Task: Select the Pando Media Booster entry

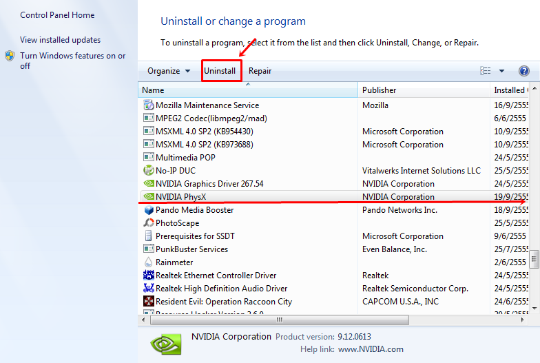Action: pos(194,209)
